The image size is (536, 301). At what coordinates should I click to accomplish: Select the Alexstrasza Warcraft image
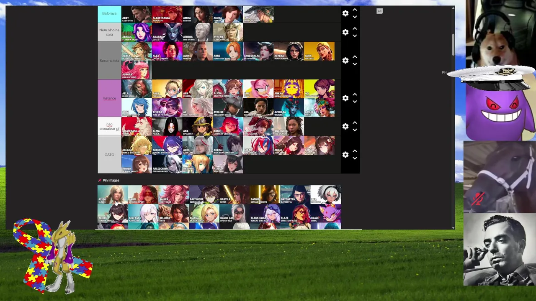tap(167, 13)
